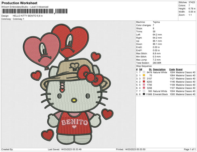Click 'Natural White' in the 385-stitch row

[160, 91]
